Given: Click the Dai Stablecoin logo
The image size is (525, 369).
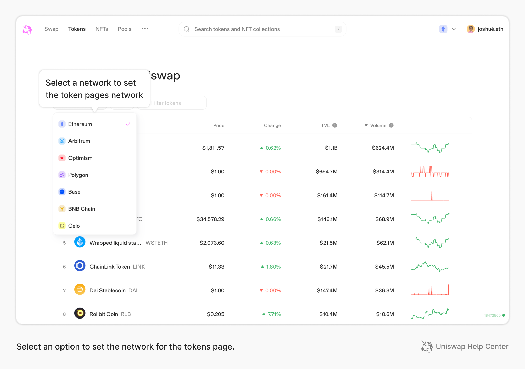Looking at the screenshot, I should tap(80, 290).
